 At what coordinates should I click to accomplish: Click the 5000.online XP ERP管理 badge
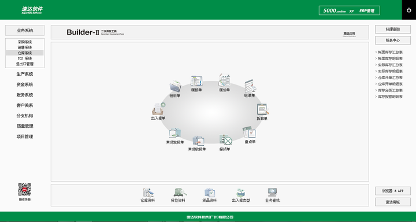(x=349, y=10)
